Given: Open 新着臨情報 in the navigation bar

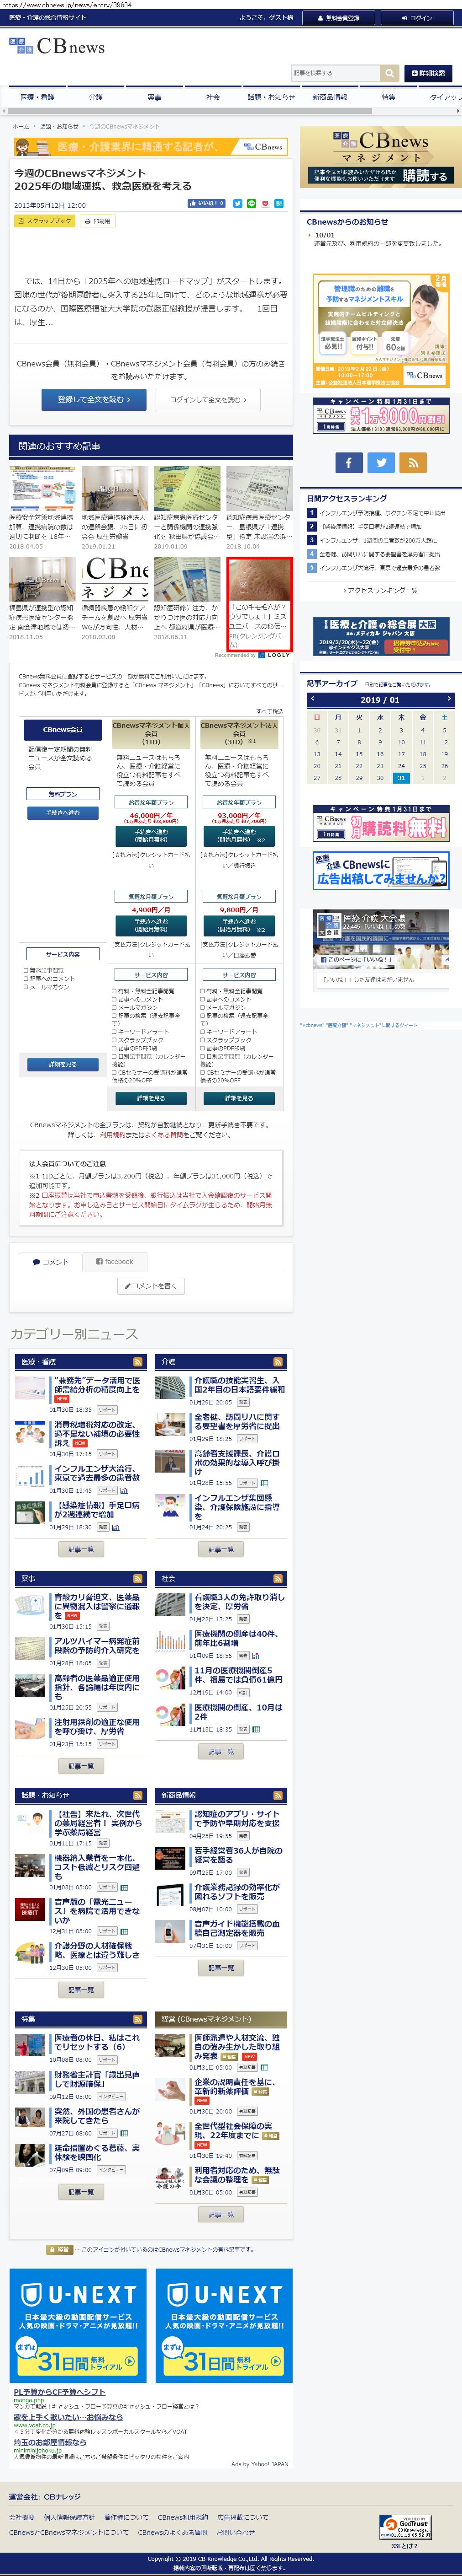Looking at the screenshot, I should click(329, 98).
